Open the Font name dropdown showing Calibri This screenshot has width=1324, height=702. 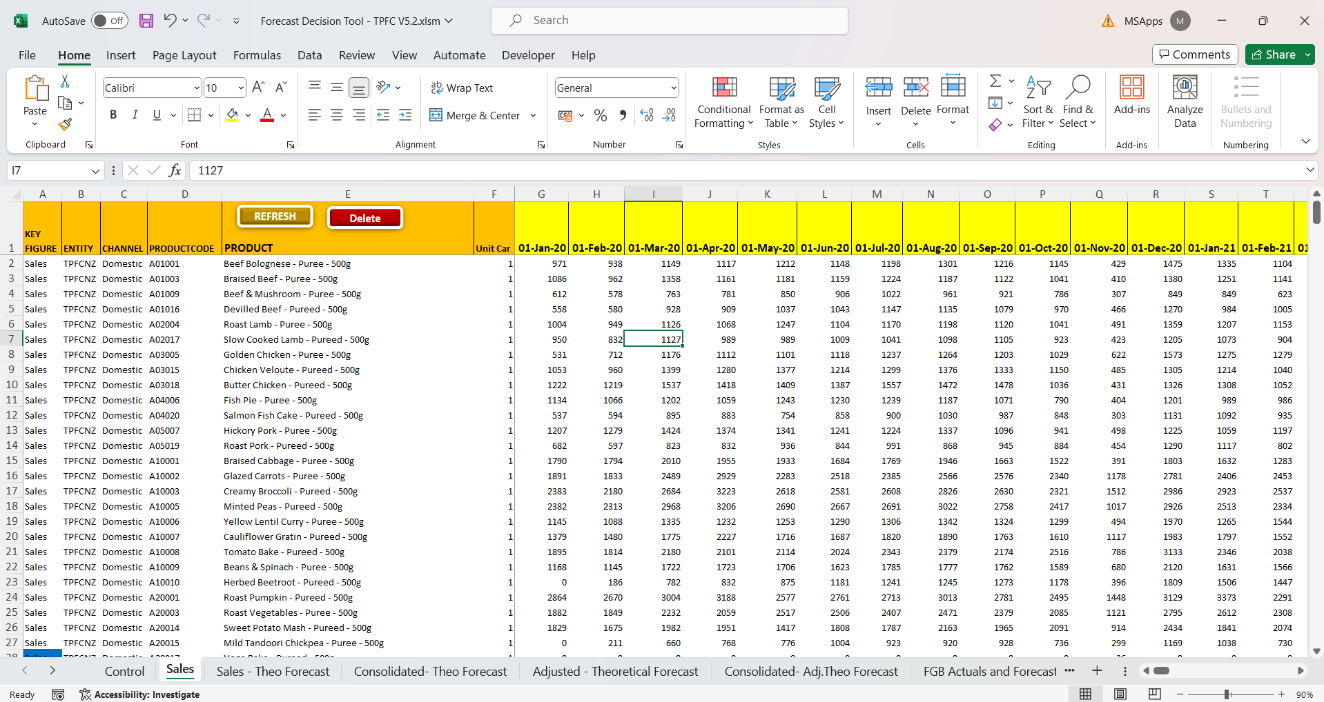click(197, 88)
